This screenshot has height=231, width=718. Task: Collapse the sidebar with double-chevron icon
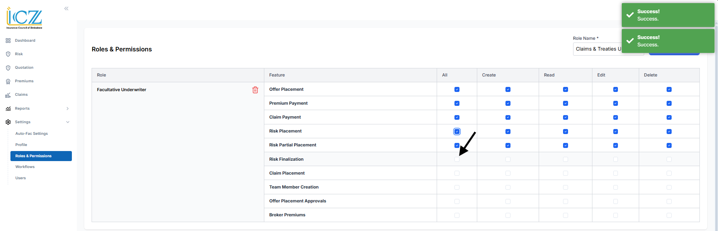click(x=66, y=8)
